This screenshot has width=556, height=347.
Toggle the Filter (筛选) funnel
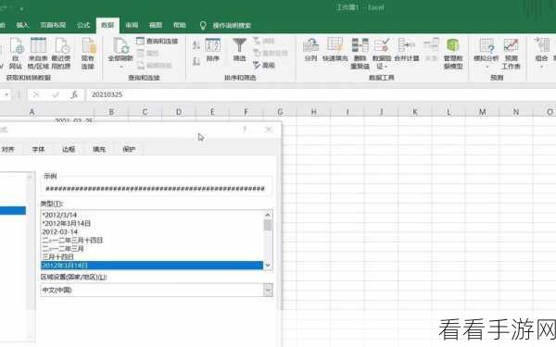(x=240, y=50)
